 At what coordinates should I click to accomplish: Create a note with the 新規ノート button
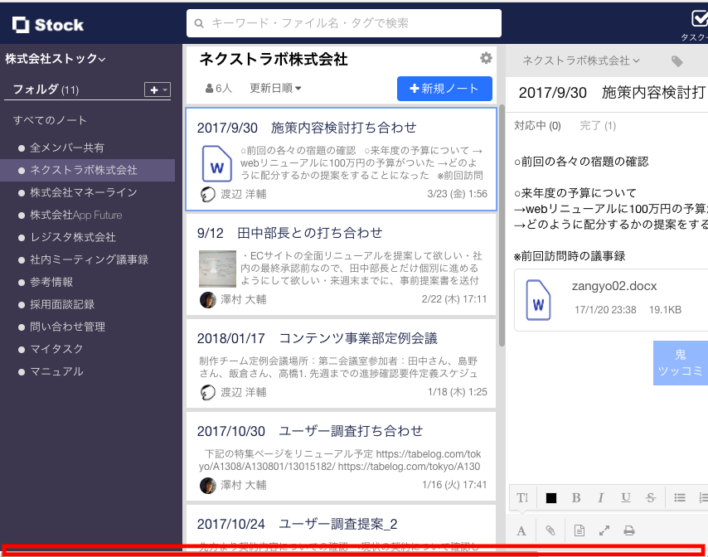[x=444, y=90]
